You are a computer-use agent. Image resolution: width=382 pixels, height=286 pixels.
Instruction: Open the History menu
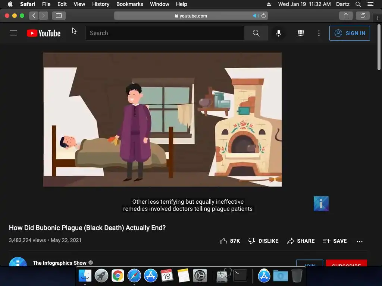coord(101,4)
